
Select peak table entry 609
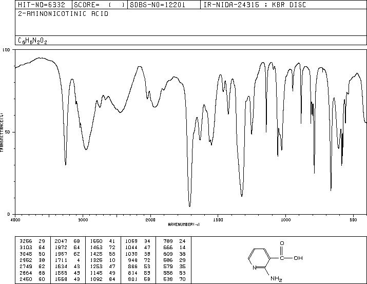(x=168, y=254)
